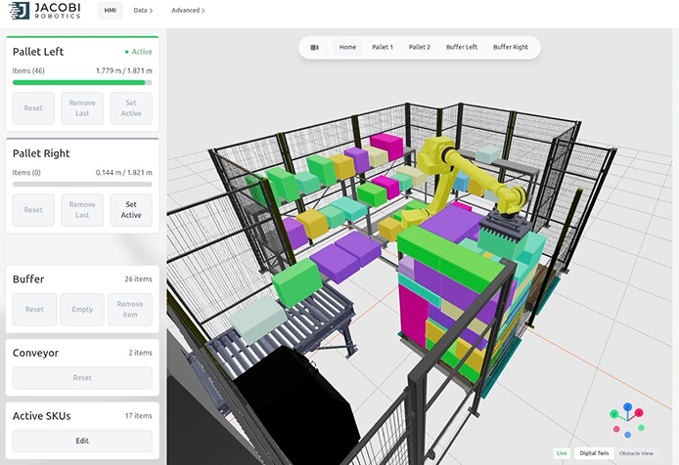Set Pallet Right as active
This screenshot has width=679, height=465.
coord(131,210)
